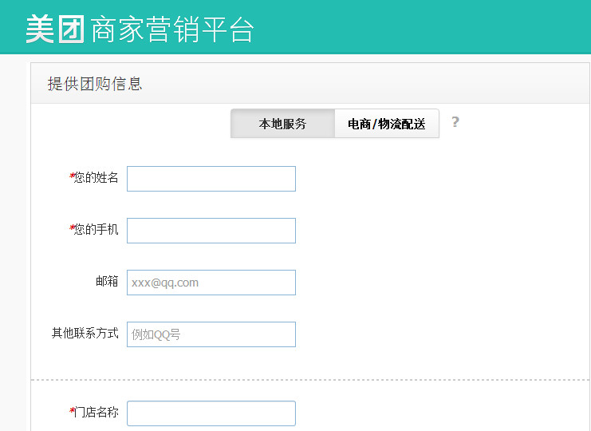Image resolution: width=591 pixels, height=431 pixels.
Task: Click the 门店名称 label text
Action: [x=97, y=413]
